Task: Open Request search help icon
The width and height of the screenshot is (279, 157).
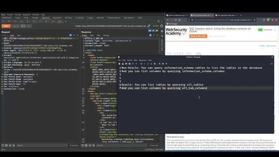Action: 3,145
